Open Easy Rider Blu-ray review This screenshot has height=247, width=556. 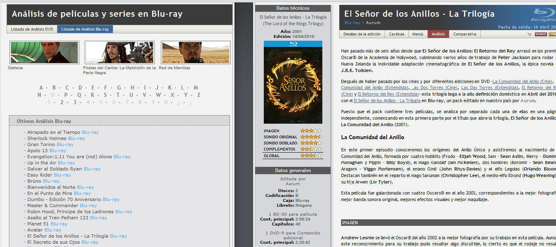pos(49,175)
